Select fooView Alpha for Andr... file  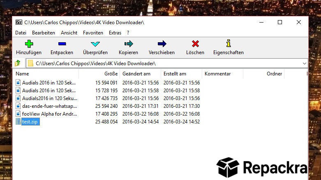pos(50,114)
